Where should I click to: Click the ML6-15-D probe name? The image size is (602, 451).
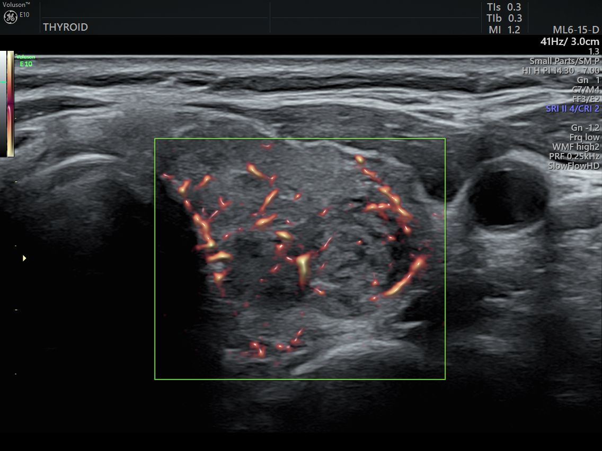click(576, 30)
